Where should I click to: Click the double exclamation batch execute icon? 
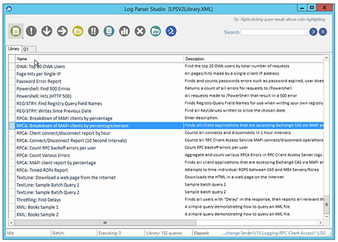click(x=94, y=31)
